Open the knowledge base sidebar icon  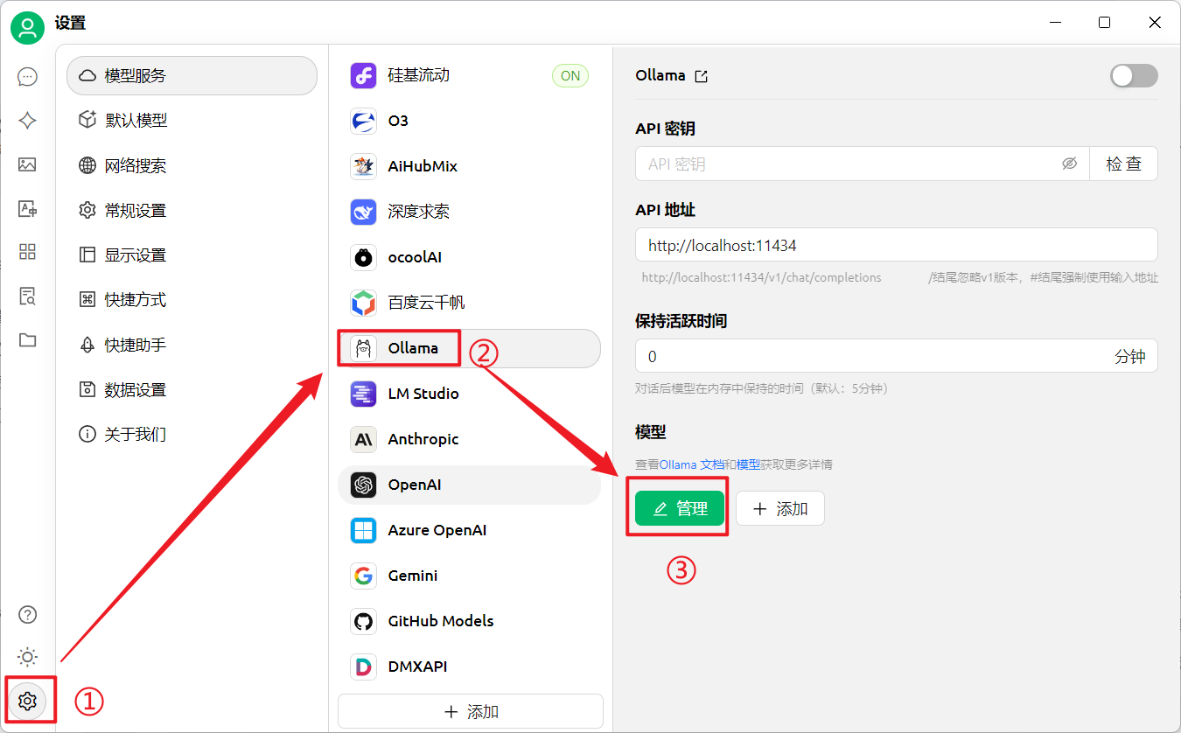(27, 296)
